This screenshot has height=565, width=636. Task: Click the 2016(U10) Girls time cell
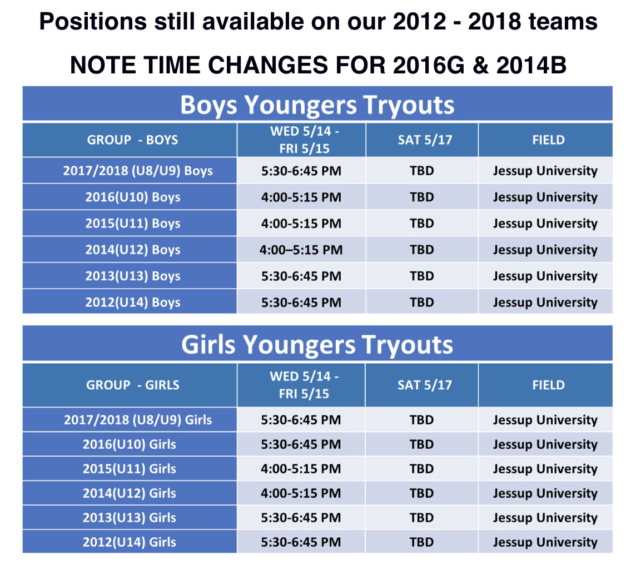(301, 444)
